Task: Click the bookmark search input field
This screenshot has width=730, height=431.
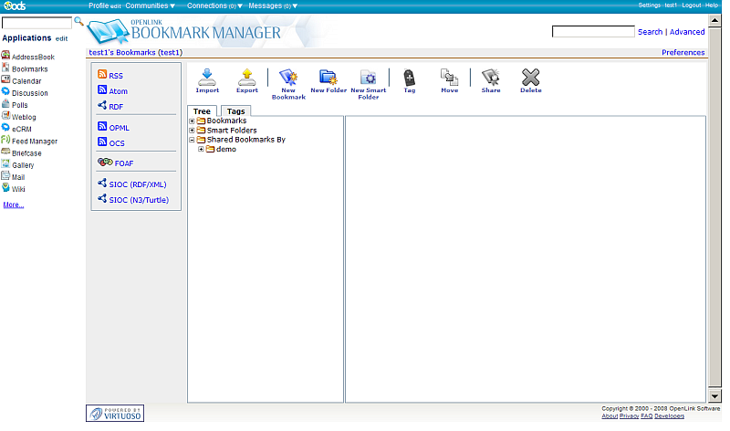Action: [593, 32]
